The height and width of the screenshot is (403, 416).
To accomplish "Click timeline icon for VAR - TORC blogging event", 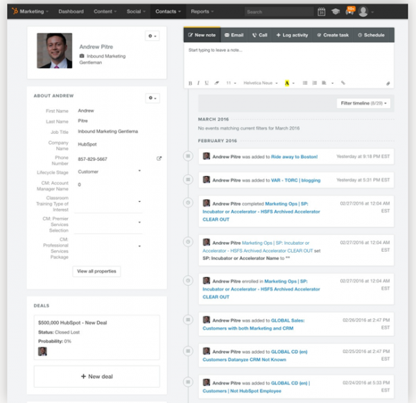I will (x=188, y=180).
